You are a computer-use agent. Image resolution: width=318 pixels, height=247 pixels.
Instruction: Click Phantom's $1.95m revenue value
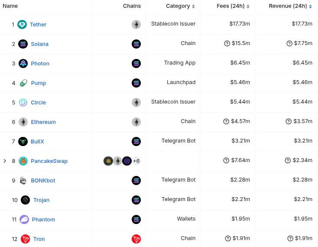[303, 219]
